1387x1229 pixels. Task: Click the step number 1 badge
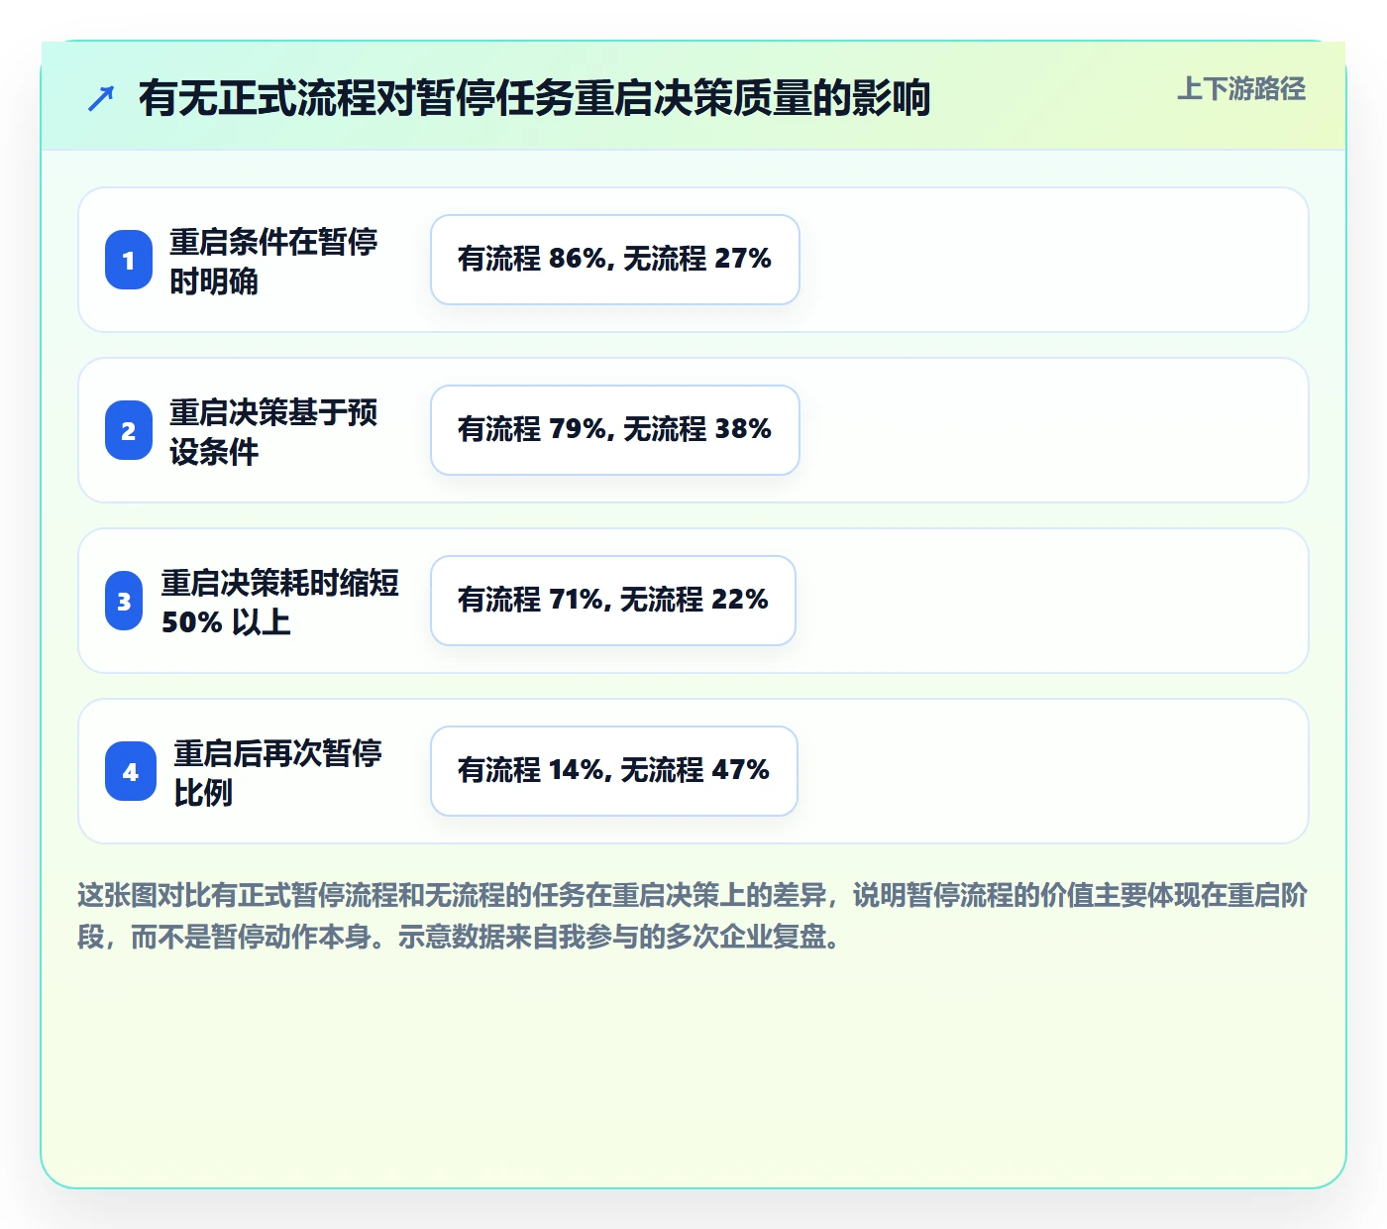129,260
